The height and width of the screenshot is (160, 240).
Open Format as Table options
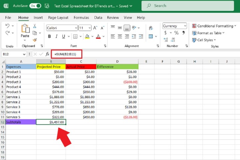(209, 33)
